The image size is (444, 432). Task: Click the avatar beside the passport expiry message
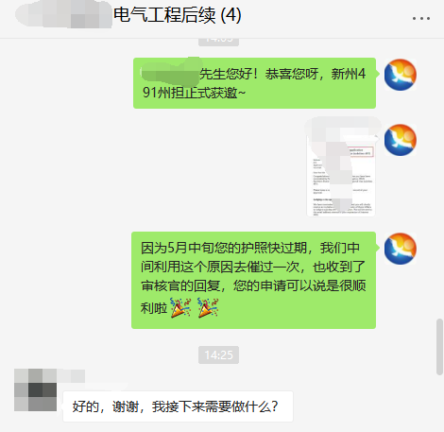[401, 249]
